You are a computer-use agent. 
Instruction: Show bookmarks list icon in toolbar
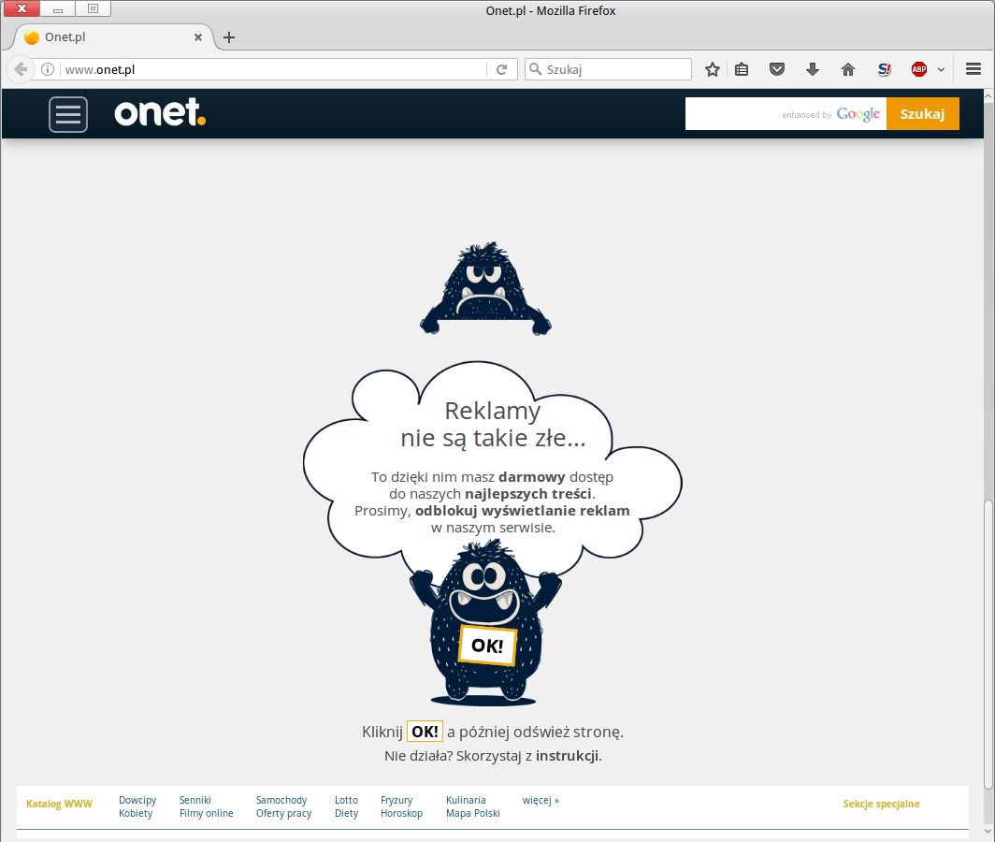pyautogui.click(x=742, y=69)
